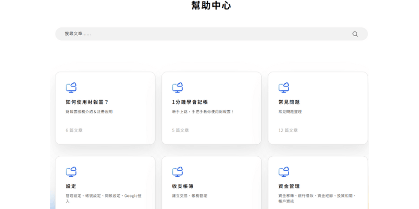Click the 建立交易、帳務管理 description text
This screenshot has width=419, height=209.
coord(190,196)
